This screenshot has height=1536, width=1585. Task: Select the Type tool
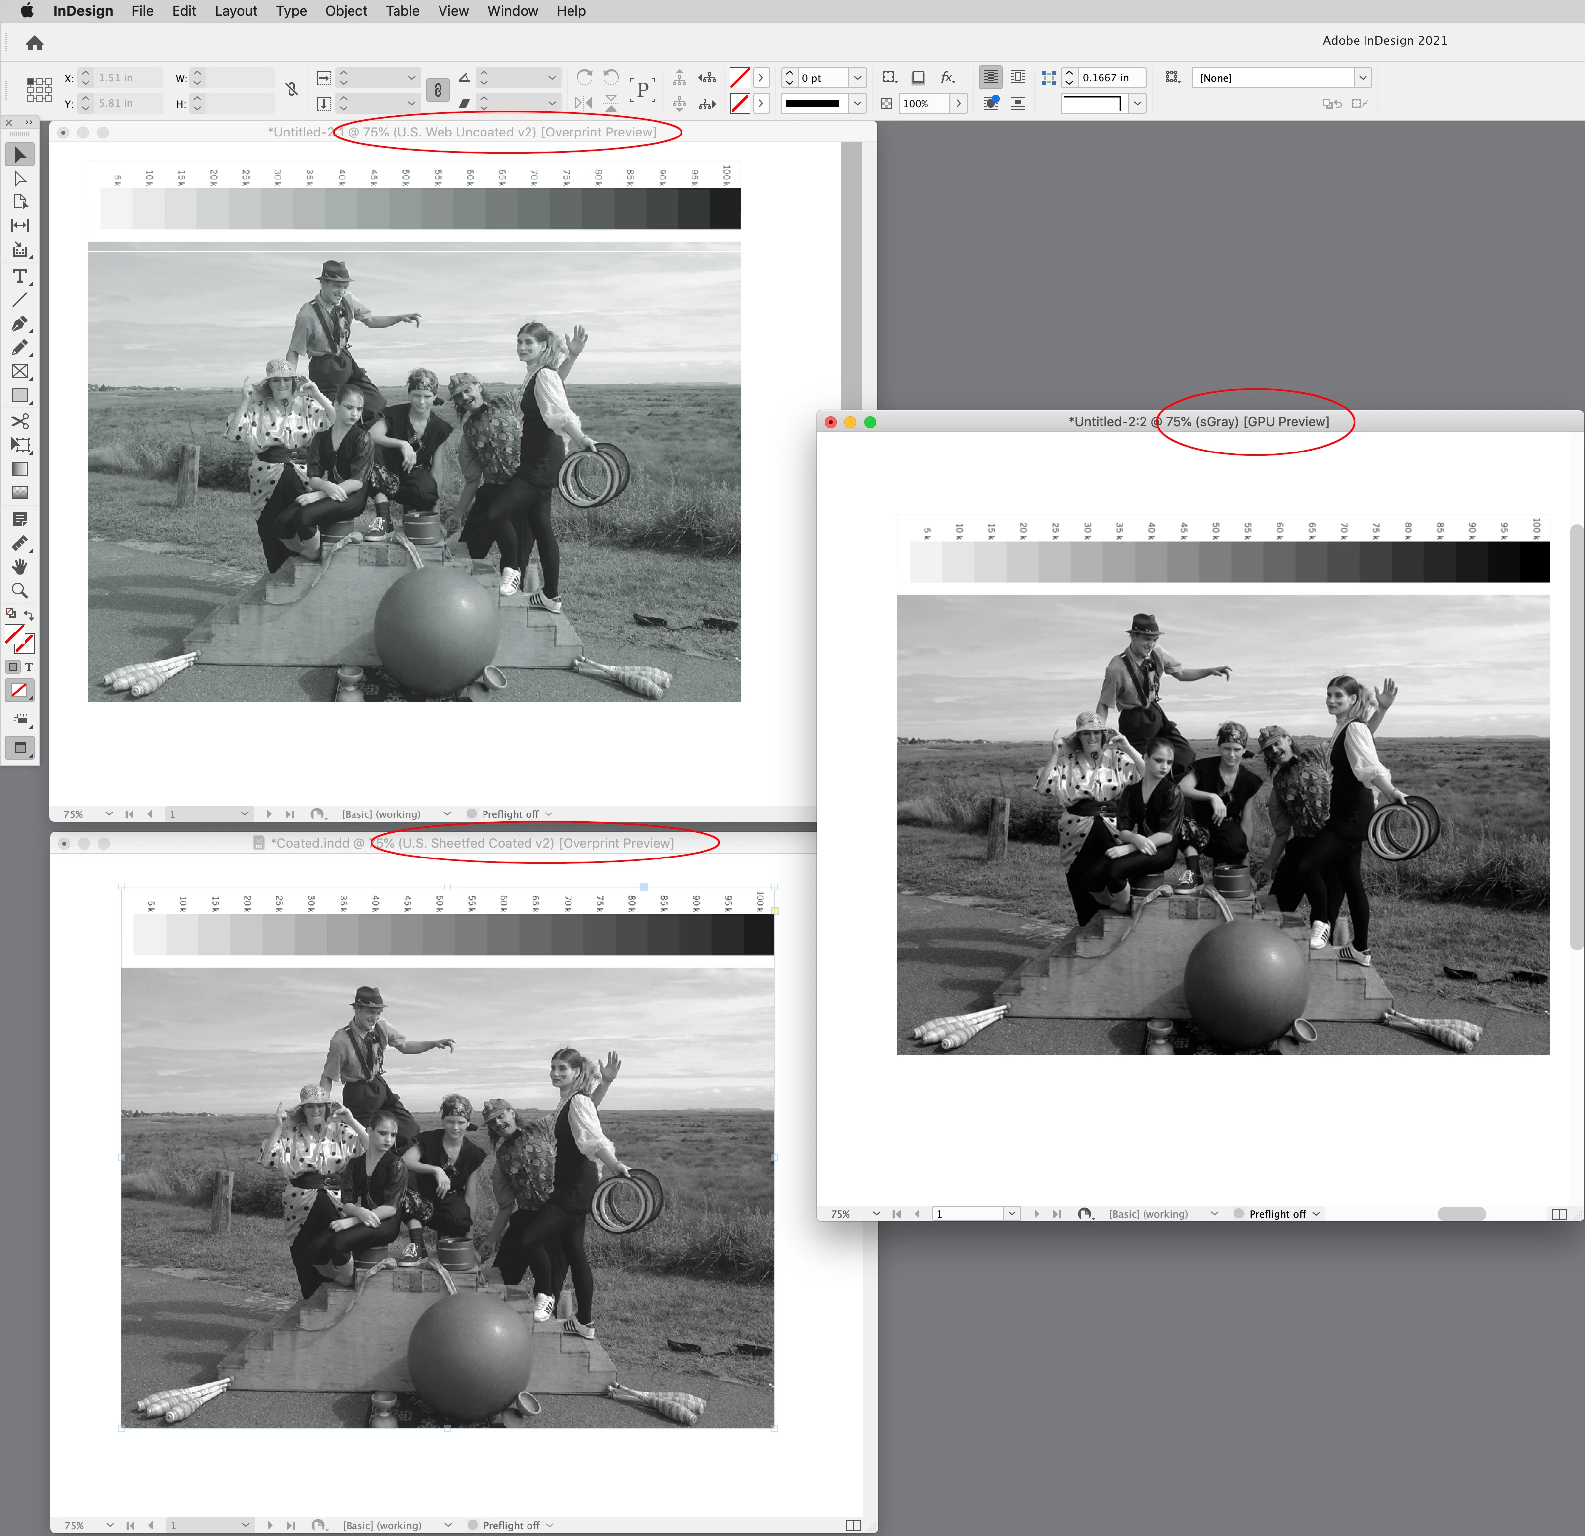click(19, 276)
